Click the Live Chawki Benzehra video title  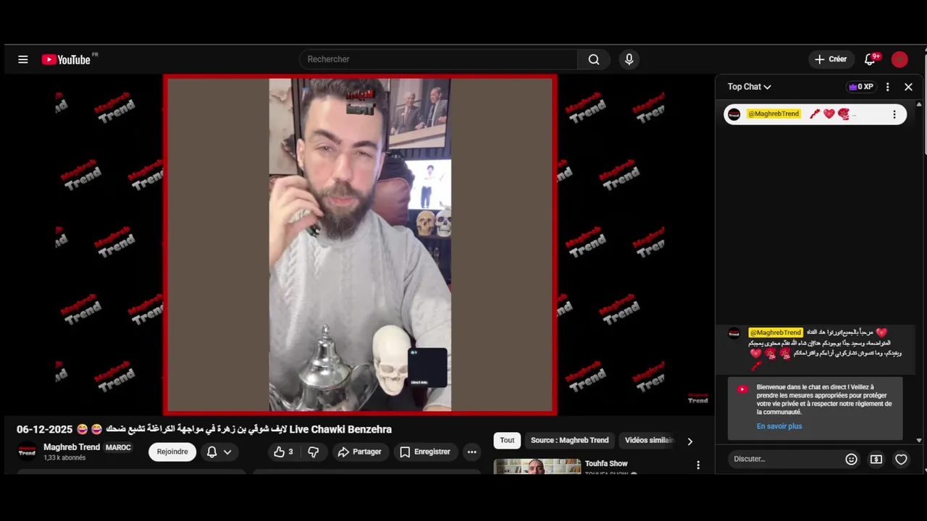(204, 429)
